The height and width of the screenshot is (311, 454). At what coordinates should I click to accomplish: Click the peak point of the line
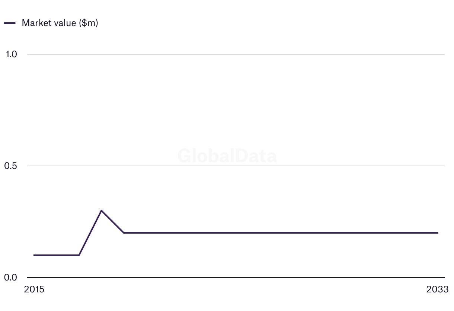coord(101,211)
